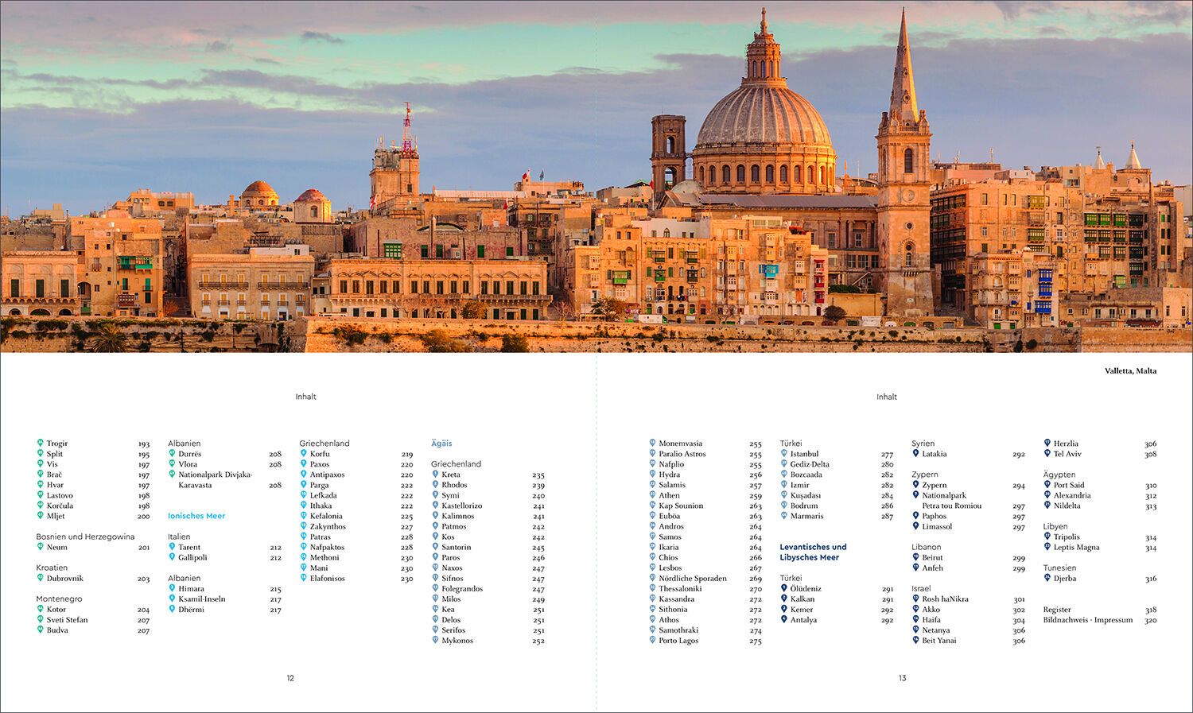Jump to the Ägäis chapter heading

(441, 444)
